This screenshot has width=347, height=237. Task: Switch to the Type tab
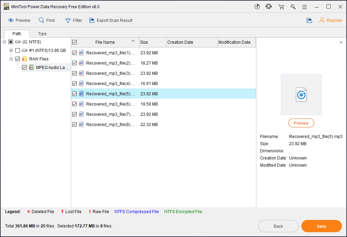[42, 34]
